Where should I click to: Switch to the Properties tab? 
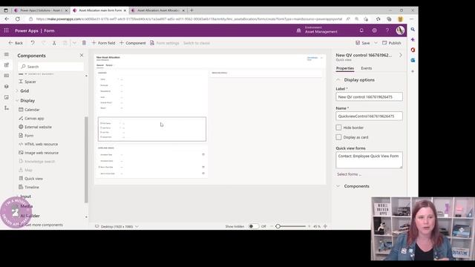click(344, 68)
